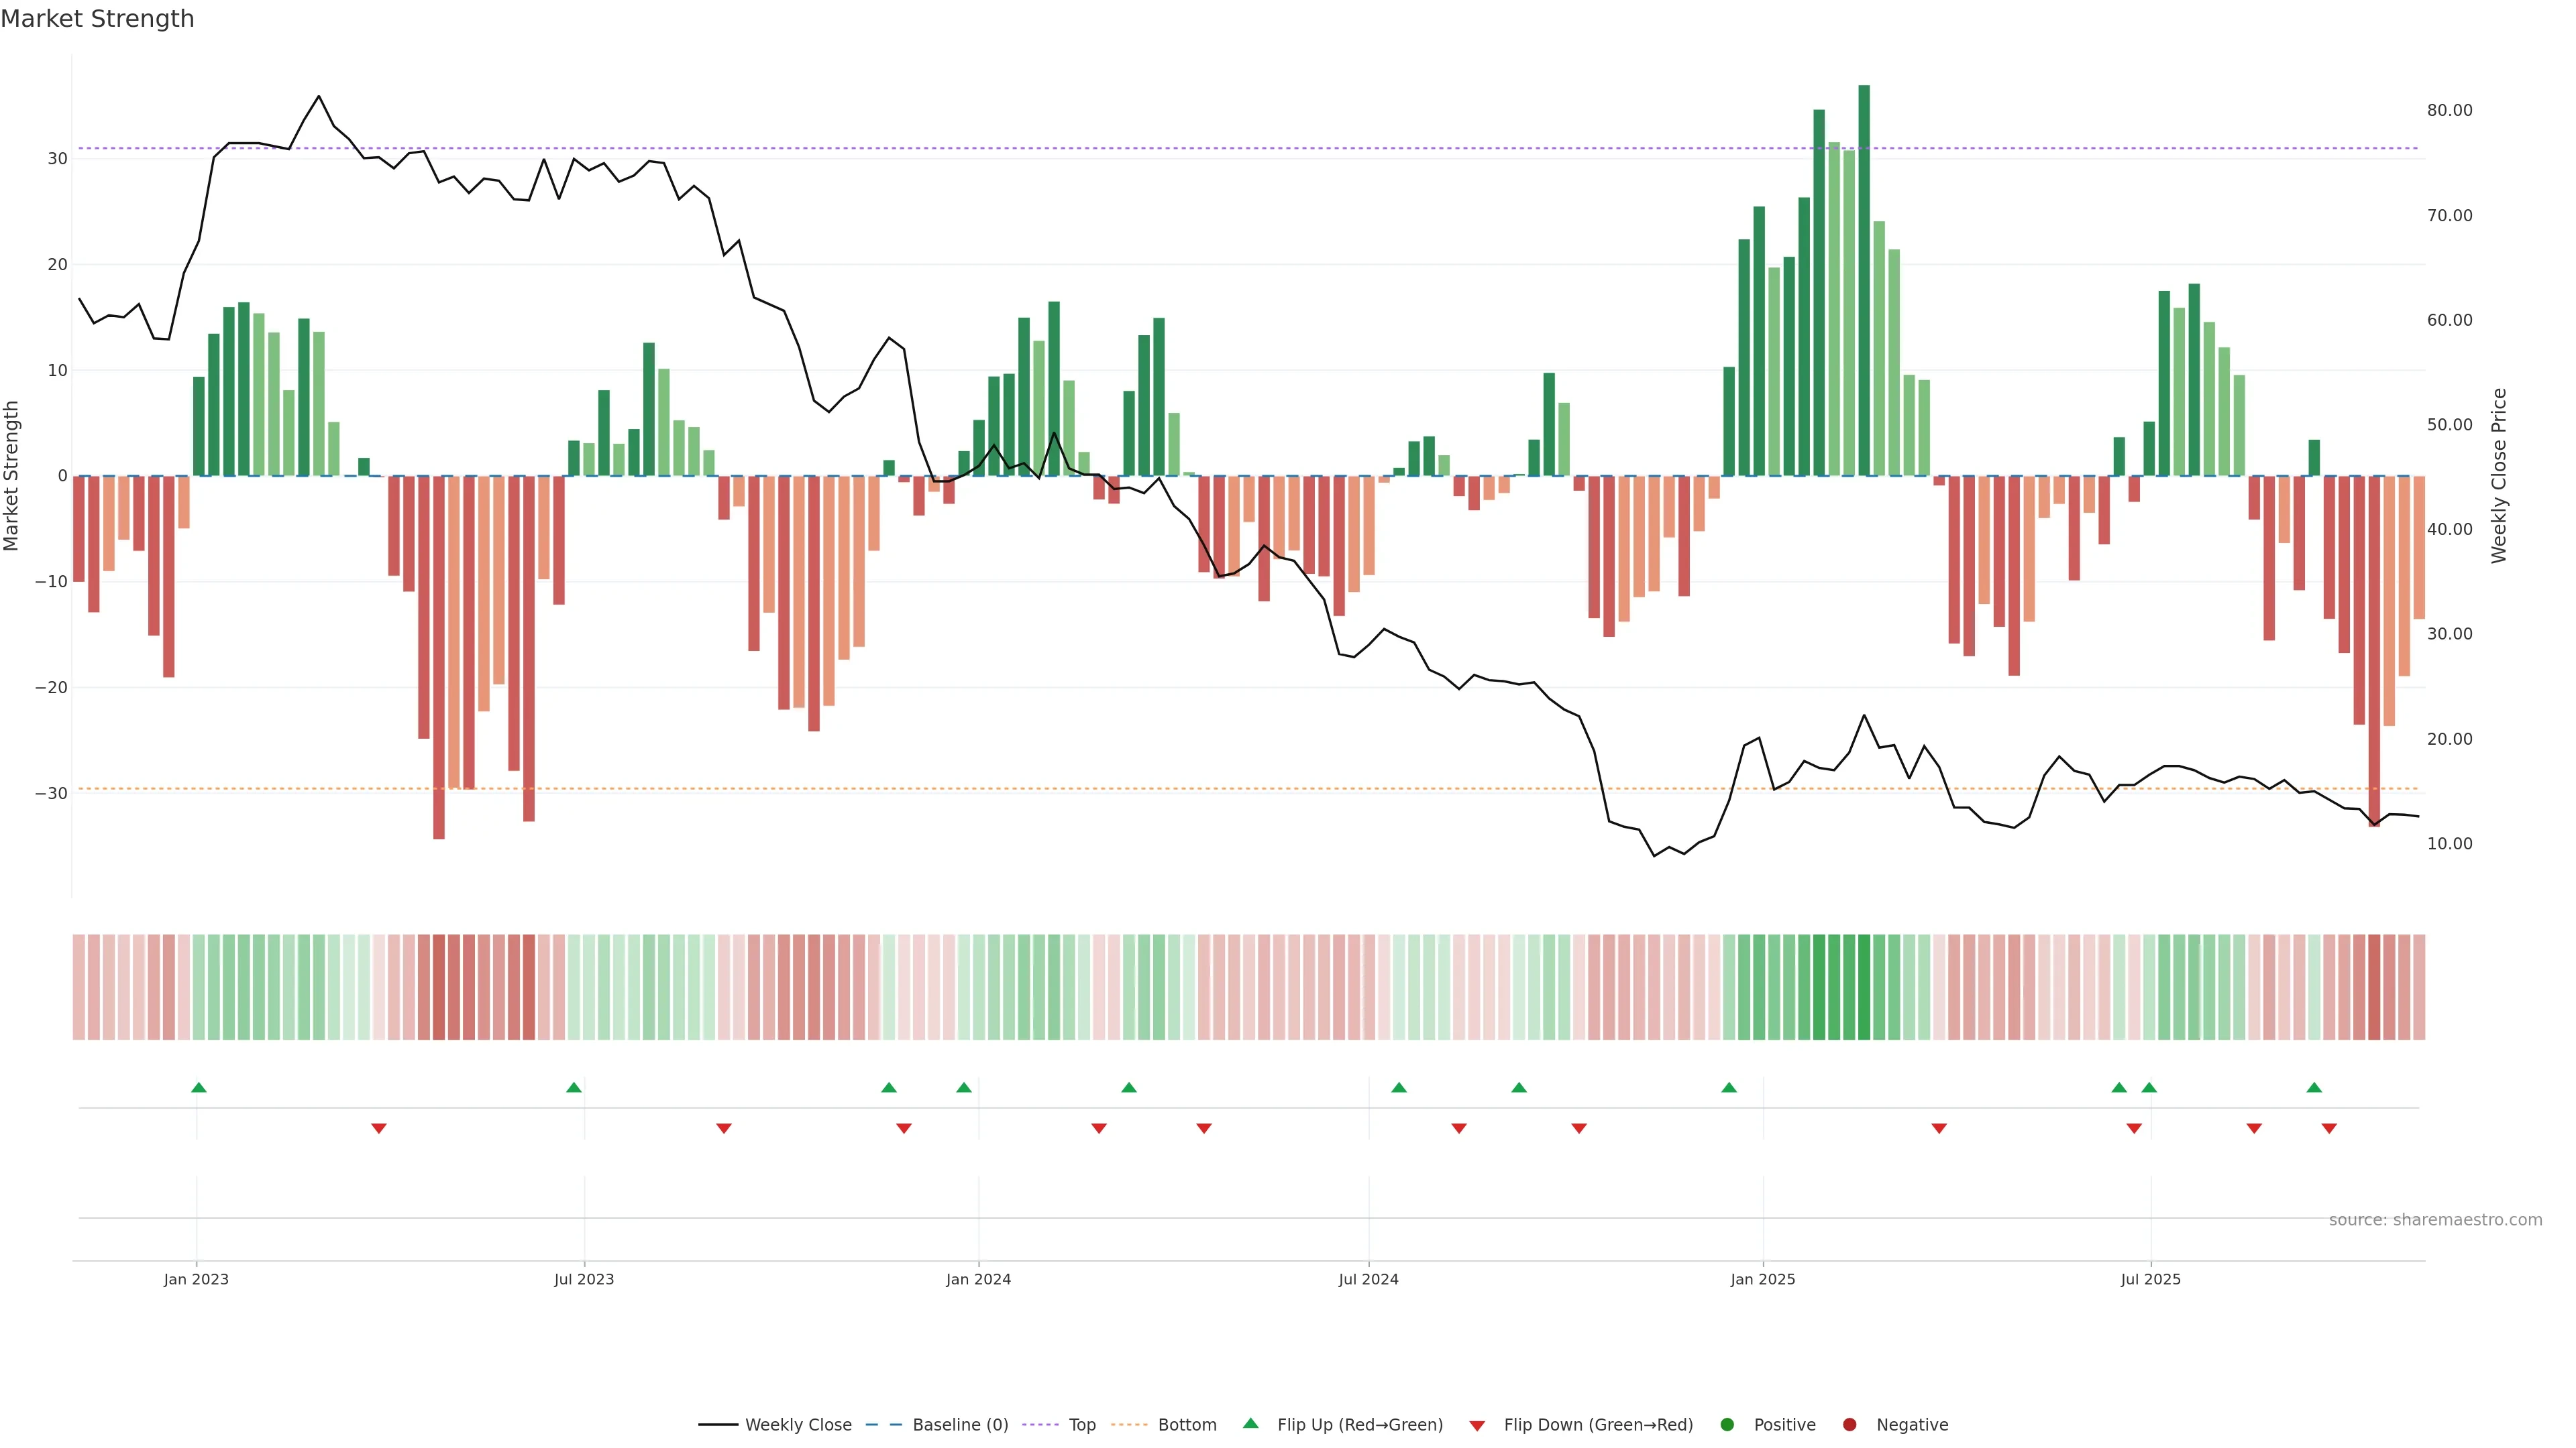2576x1448 pixels.
Task: Click the last red flip-down triangle on the right
Action: point(2329,1128)
